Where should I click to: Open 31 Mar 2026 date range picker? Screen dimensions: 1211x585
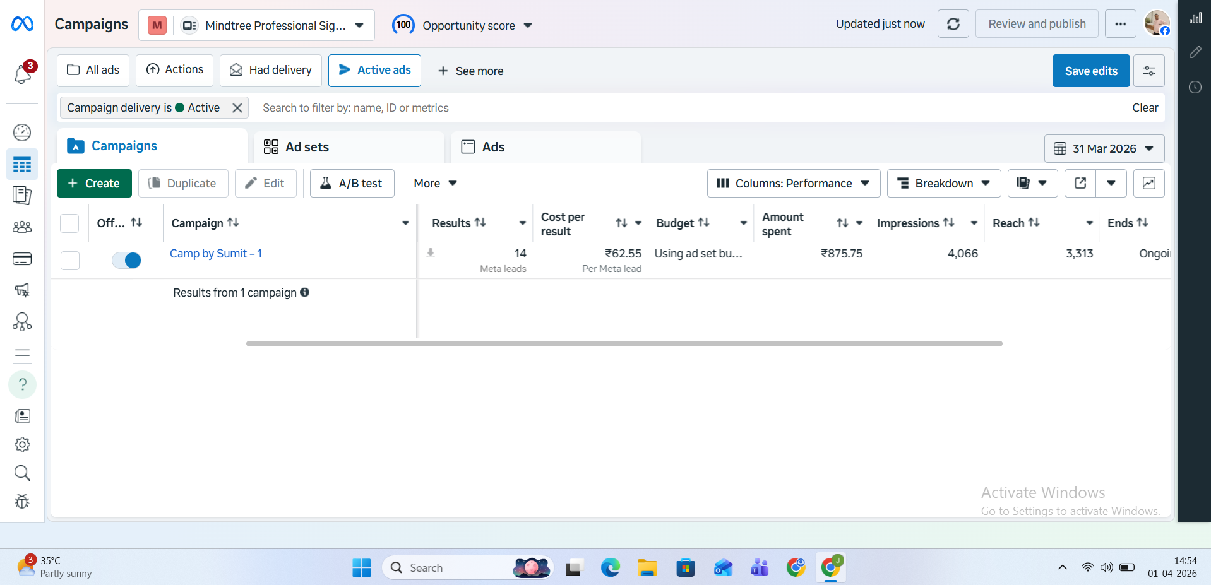(x=1104, y=149)
